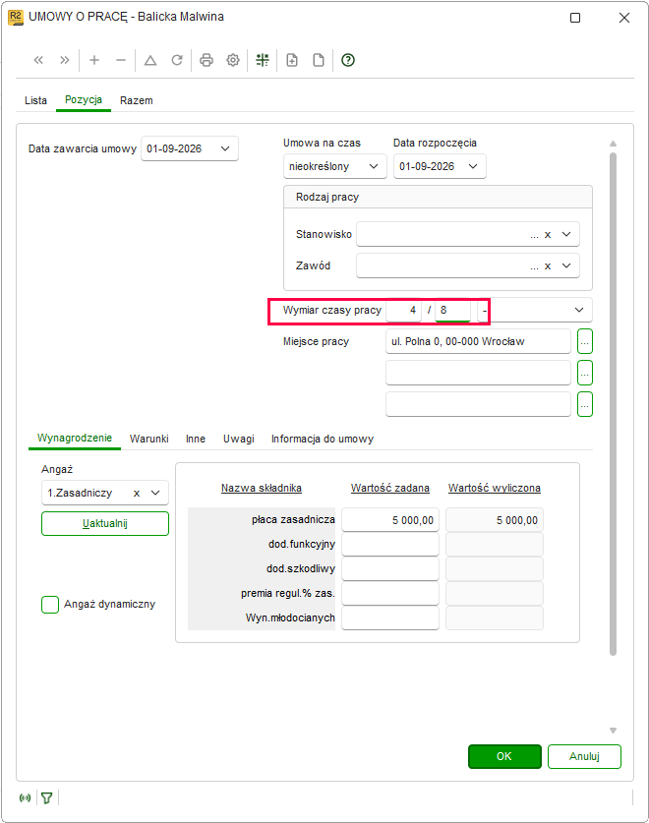Toggle the Angaż dynamiczny checkbox
The height and width of the screenshot is (823, 649).
[50, 604]
